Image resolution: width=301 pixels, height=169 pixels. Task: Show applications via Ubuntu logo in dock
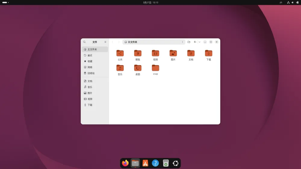tap(175, 163)
